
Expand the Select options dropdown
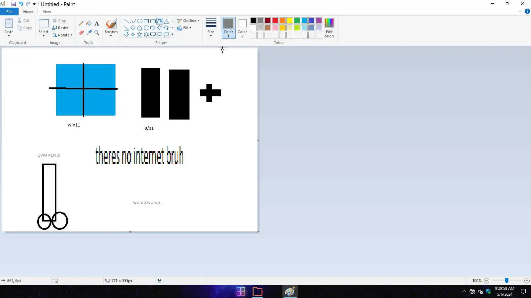point(43,36)
